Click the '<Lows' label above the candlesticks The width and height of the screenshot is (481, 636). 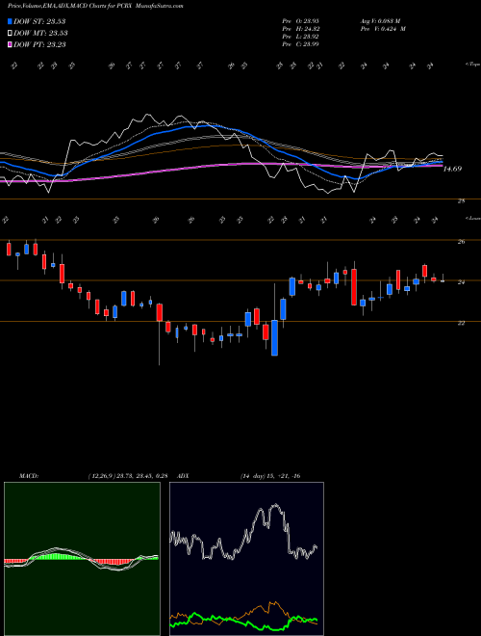coord(472,218)
